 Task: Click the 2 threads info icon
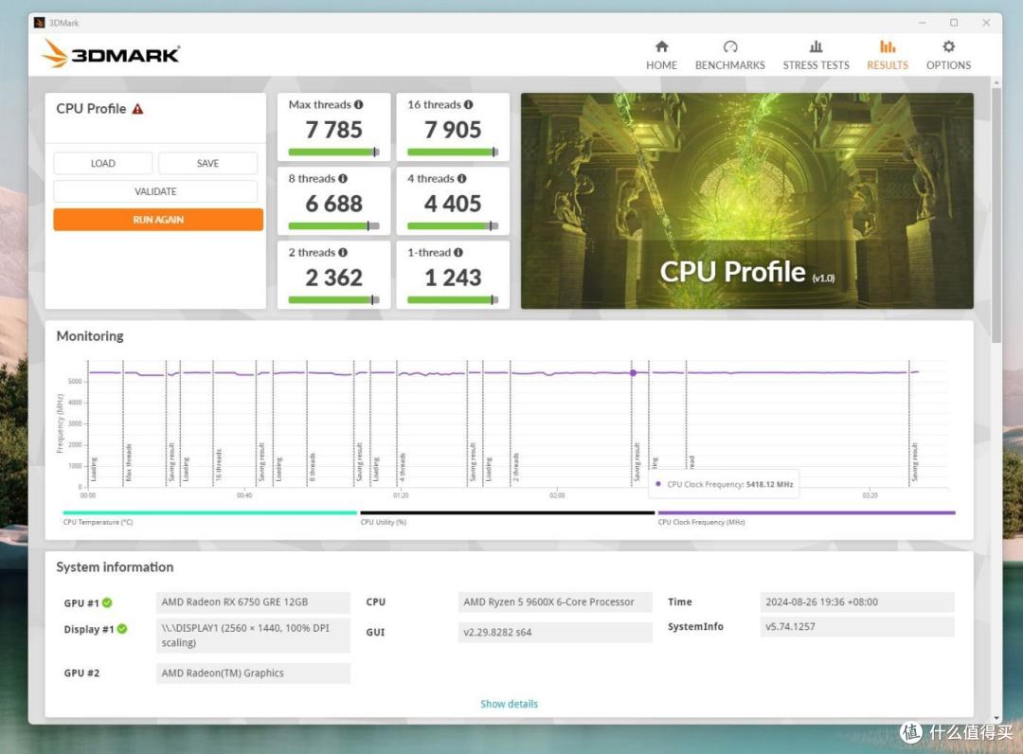tap(343, 252)
